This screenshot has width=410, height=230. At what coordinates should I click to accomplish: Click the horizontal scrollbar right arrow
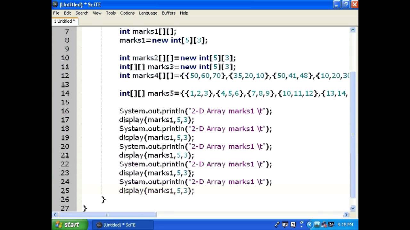[x=346, y=215]
